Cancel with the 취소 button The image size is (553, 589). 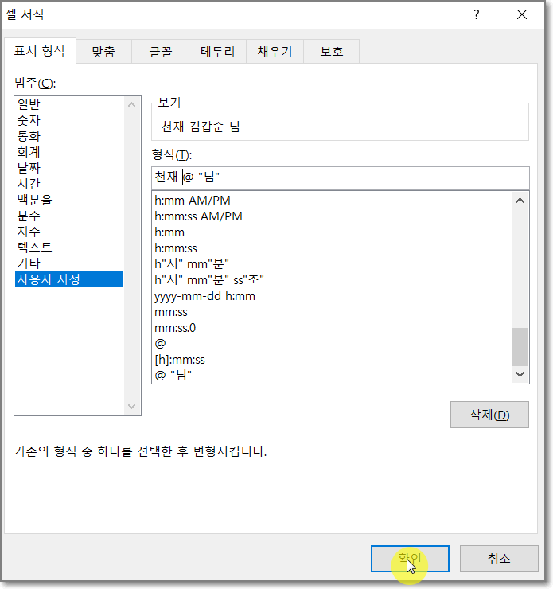coord(499,559)
